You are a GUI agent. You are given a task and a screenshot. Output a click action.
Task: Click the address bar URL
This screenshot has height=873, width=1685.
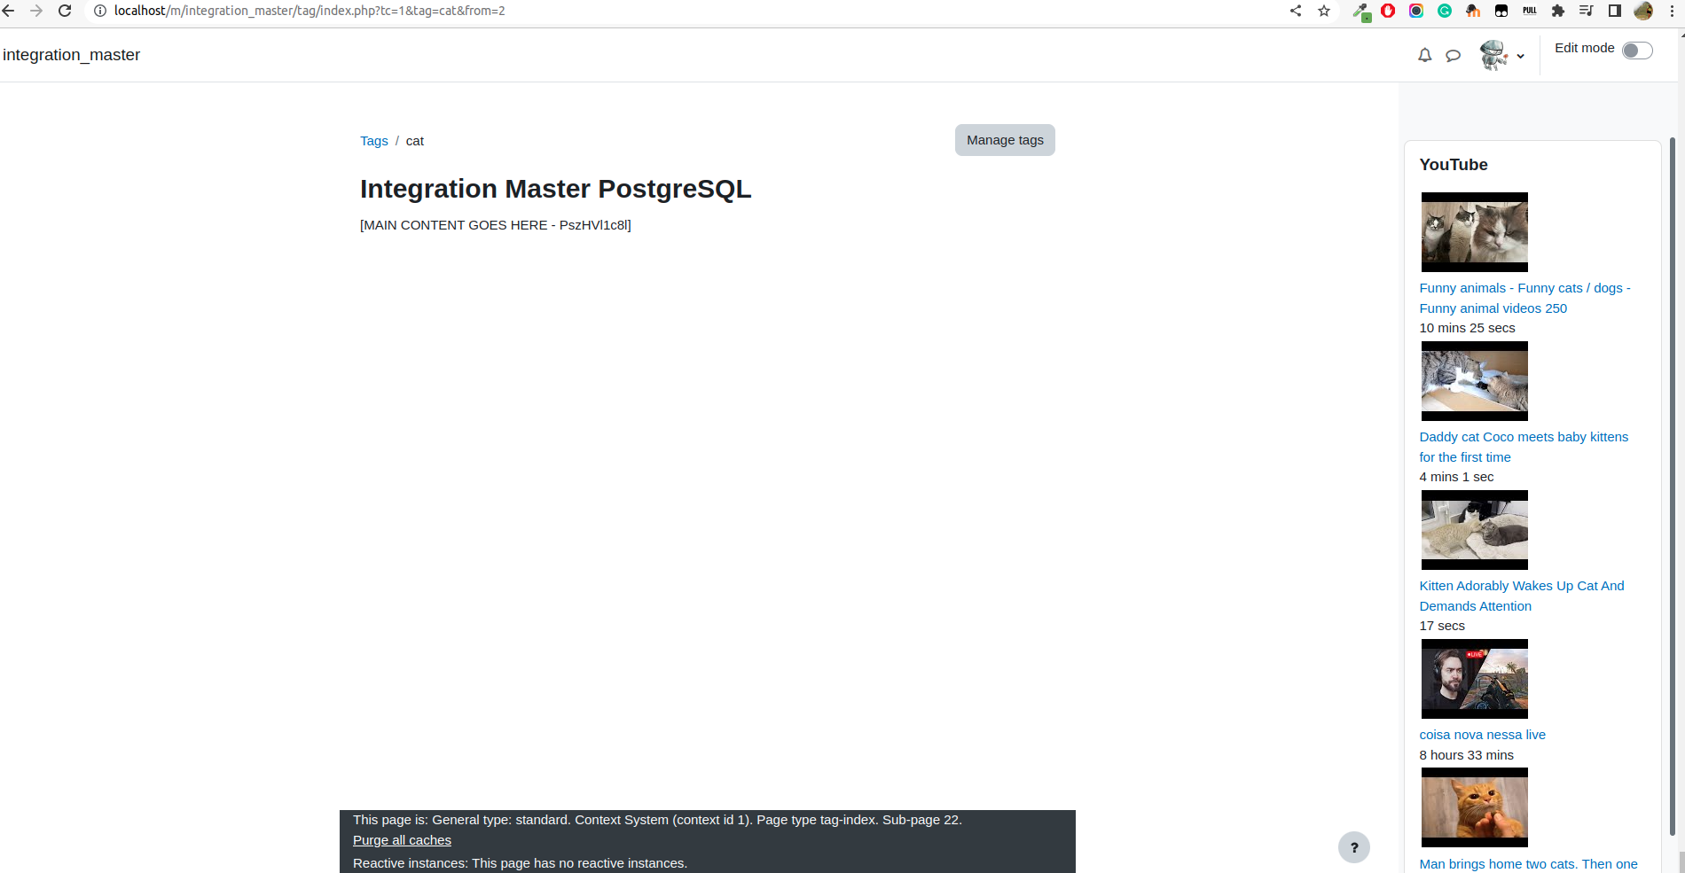click(x=310, y=11)
